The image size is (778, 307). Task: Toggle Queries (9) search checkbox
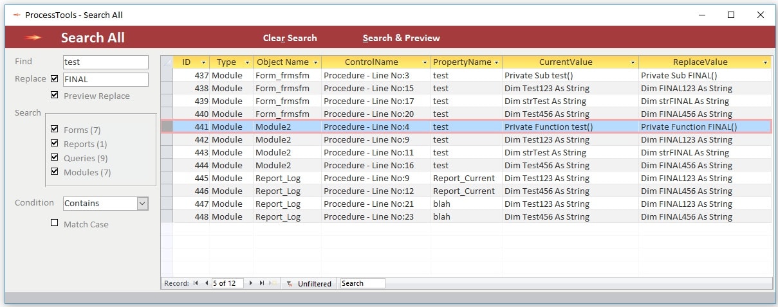(x=54, y=157)
